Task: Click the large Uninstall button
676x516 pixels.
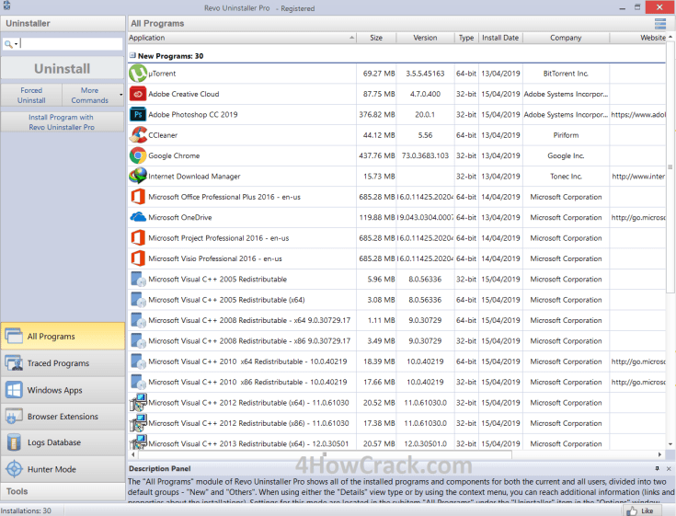Action: point(63,68)
